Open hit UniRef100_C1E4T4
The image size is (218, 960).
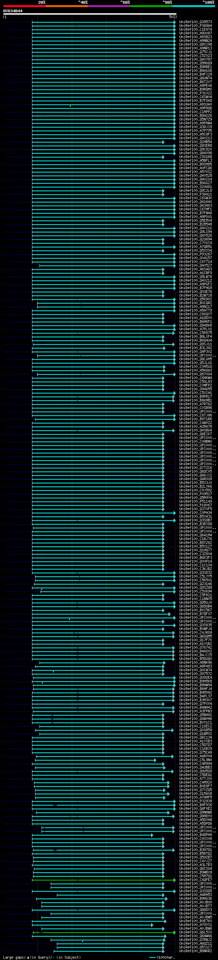196,29
